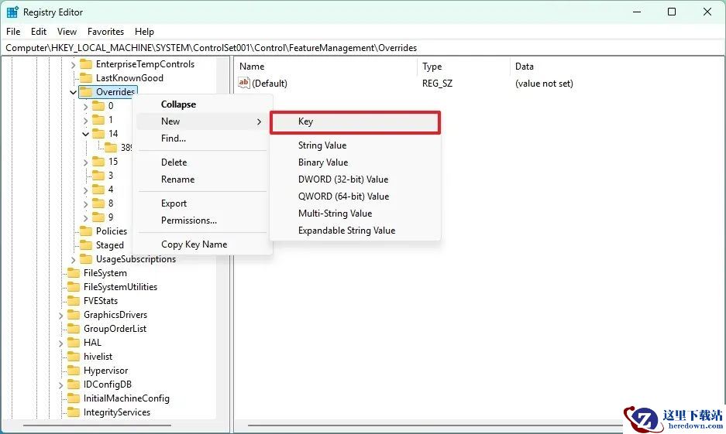Click the GraphicsDrivers folder icon
This screenshot has height=434, width=726.
pyautogui.click(x=74, y=314)
